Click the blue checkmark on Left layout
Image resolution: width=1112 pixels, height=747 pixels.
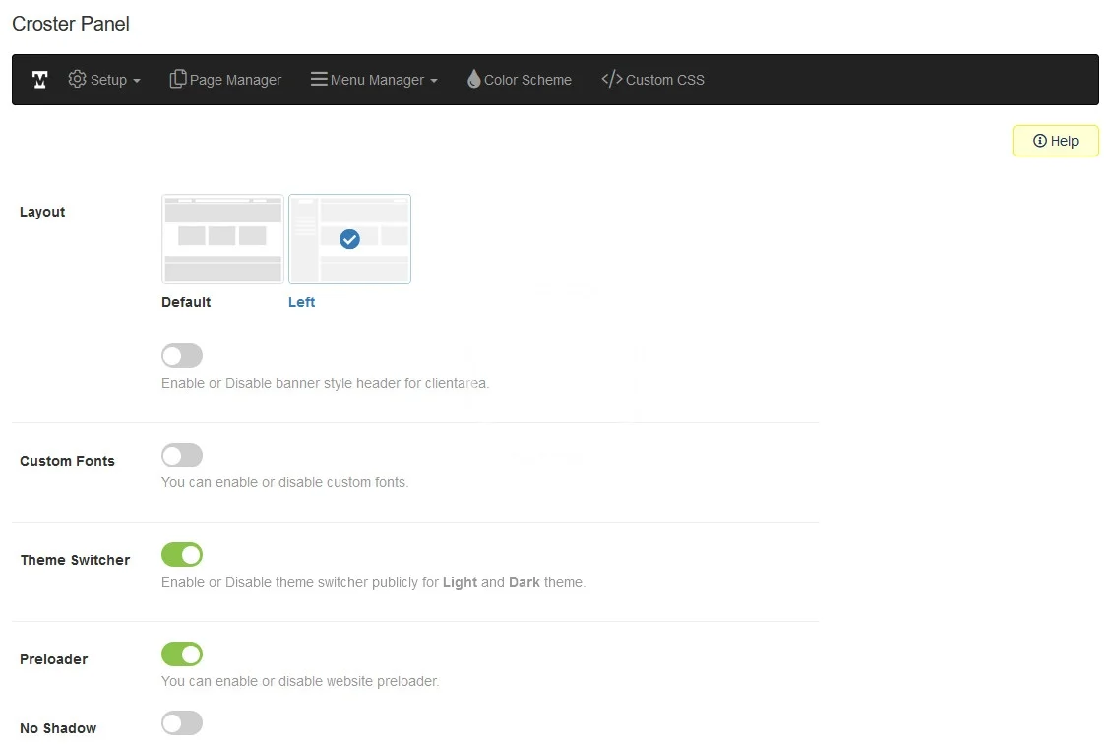click(x=349, y=239)
